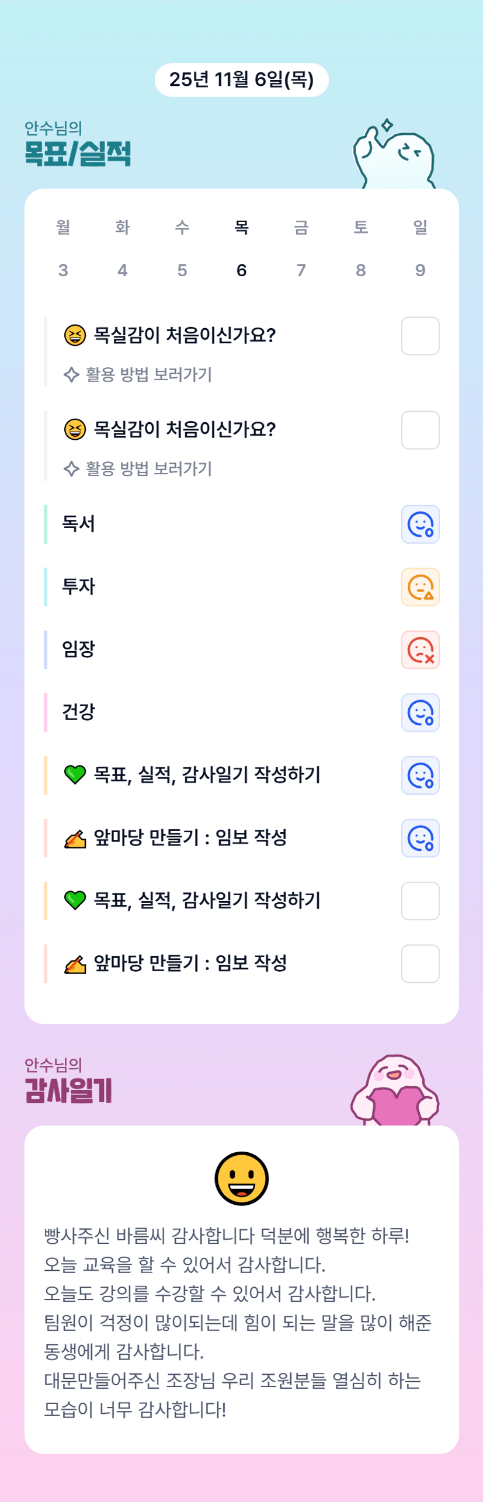
Task: Check the topmost 목실감이 처음이신가요? checkbox
Action: coord(420,336)
